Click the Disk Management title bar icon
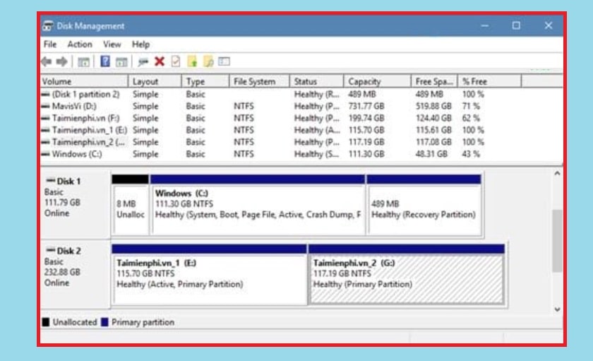The height and width of the screenshot is (361, 593). 48,26
